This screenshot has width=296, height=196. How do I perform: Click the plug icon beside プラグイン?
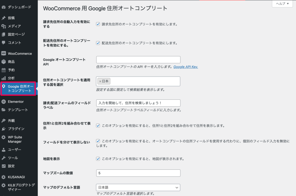(3, 129)
